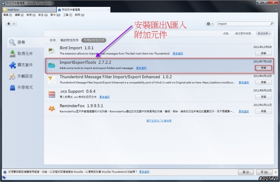Open the 前往 (G) menu
Viewport: 280px width, 182px height.
coord(43,15)
